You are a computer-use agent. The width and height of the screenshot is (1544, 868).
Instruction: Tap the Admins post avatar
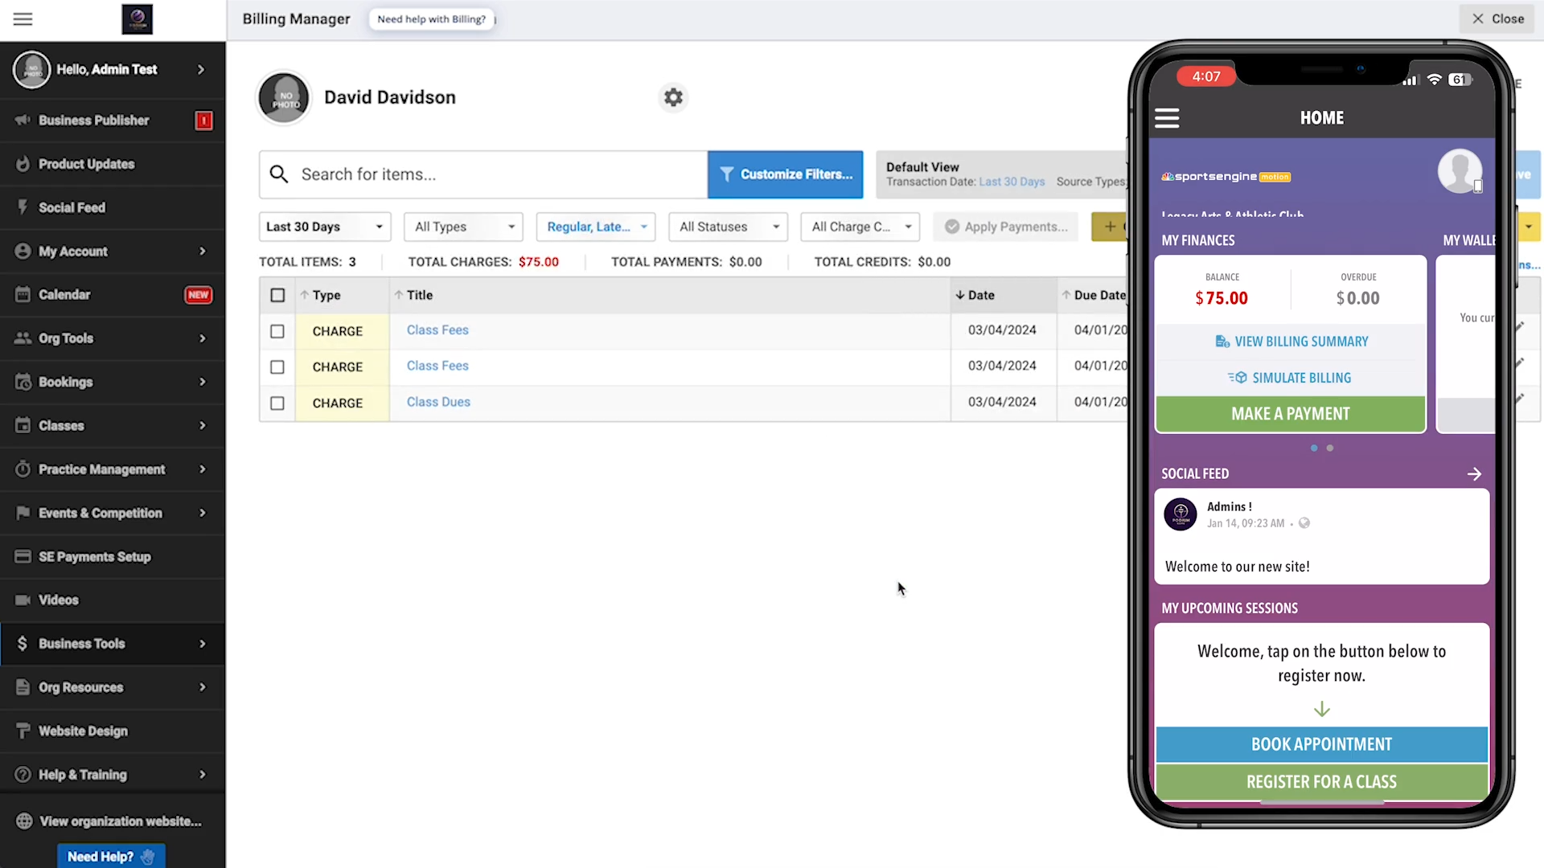click(1181, 514)
